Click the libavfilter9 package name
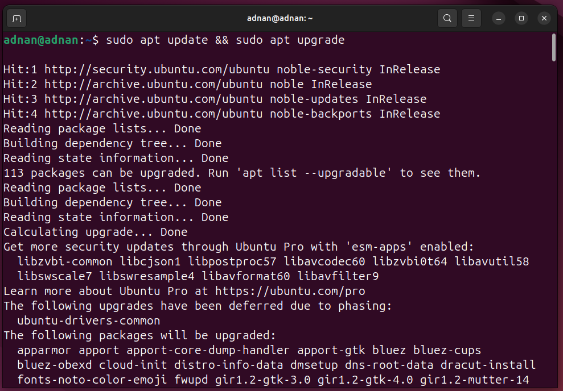The height and width of the screenshot is (391, 563). 338,276
